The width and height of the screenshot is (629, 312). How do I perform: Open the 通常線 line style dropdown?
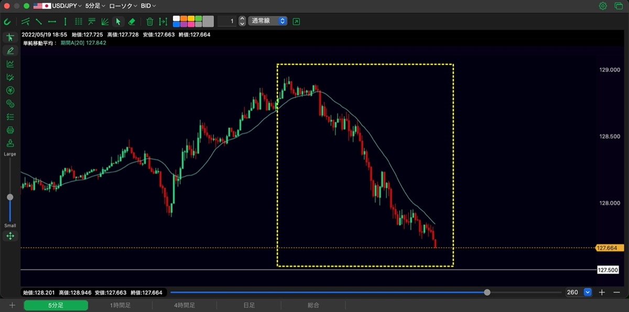(x=267, y=21)
